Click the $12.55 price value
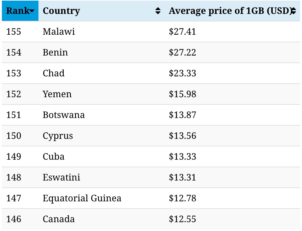 coord(182,219)
